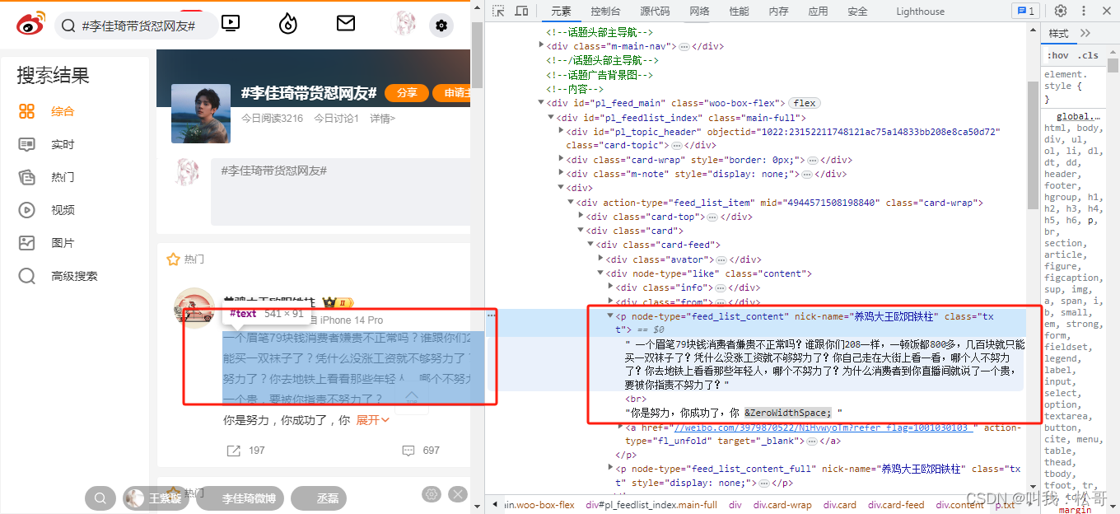
Task: Activate DevTools inspect element picker
Action: pyautogui.click(x=498, y=11)
